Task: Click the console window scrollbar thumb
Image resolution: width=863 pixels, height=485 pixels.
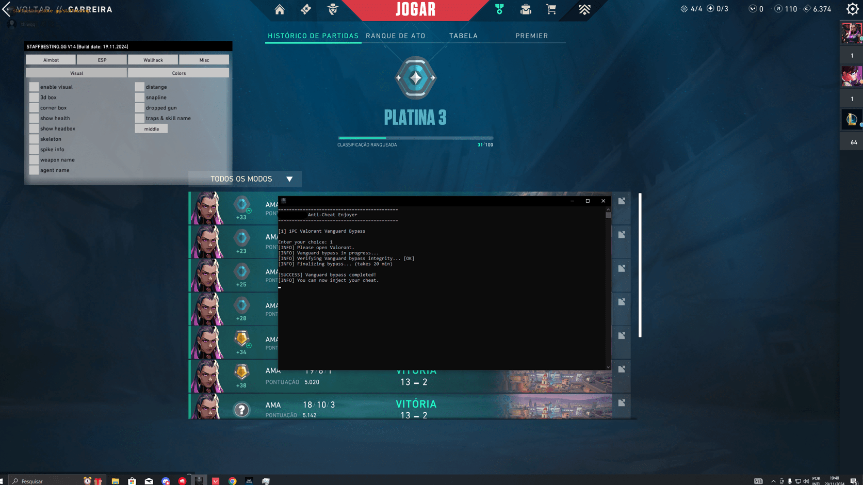Action: 608,215
